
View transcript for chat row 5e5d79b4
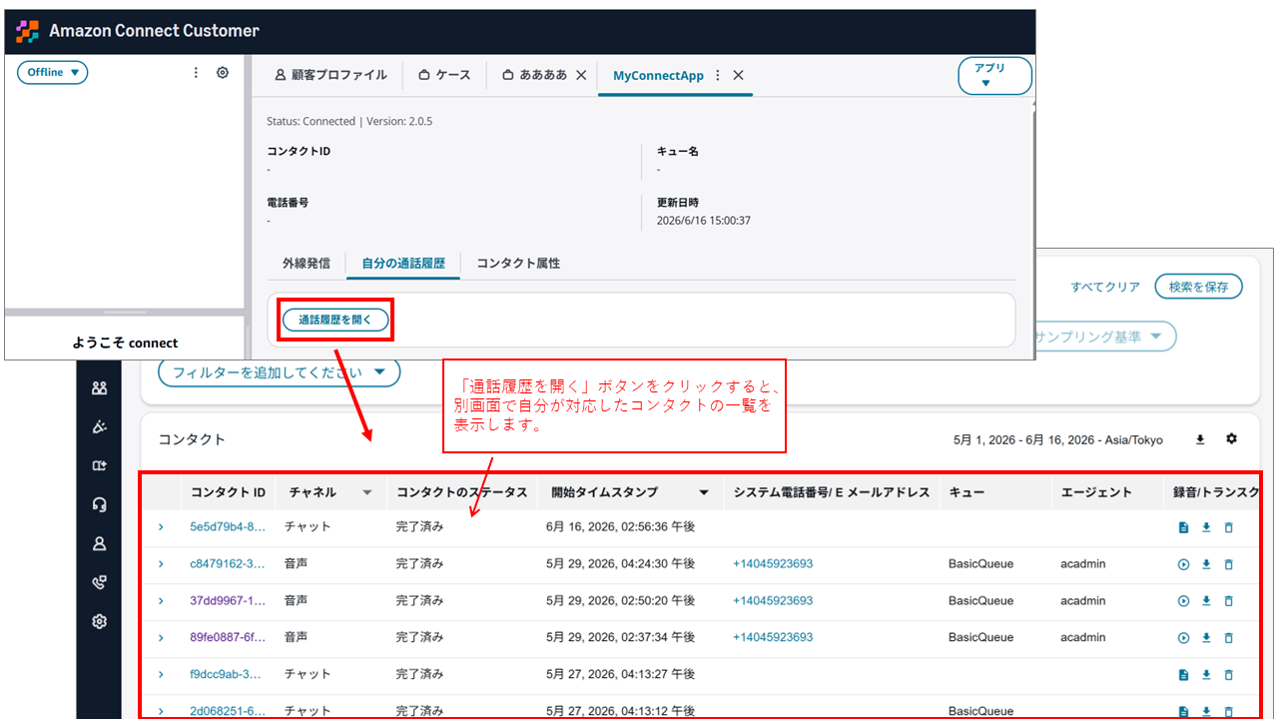click(x=1183, y=527)
